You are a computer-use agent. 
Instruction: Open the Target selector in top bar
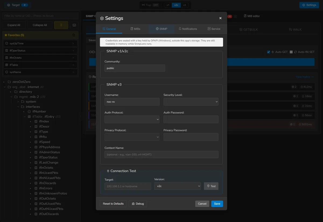coord(17,5)
